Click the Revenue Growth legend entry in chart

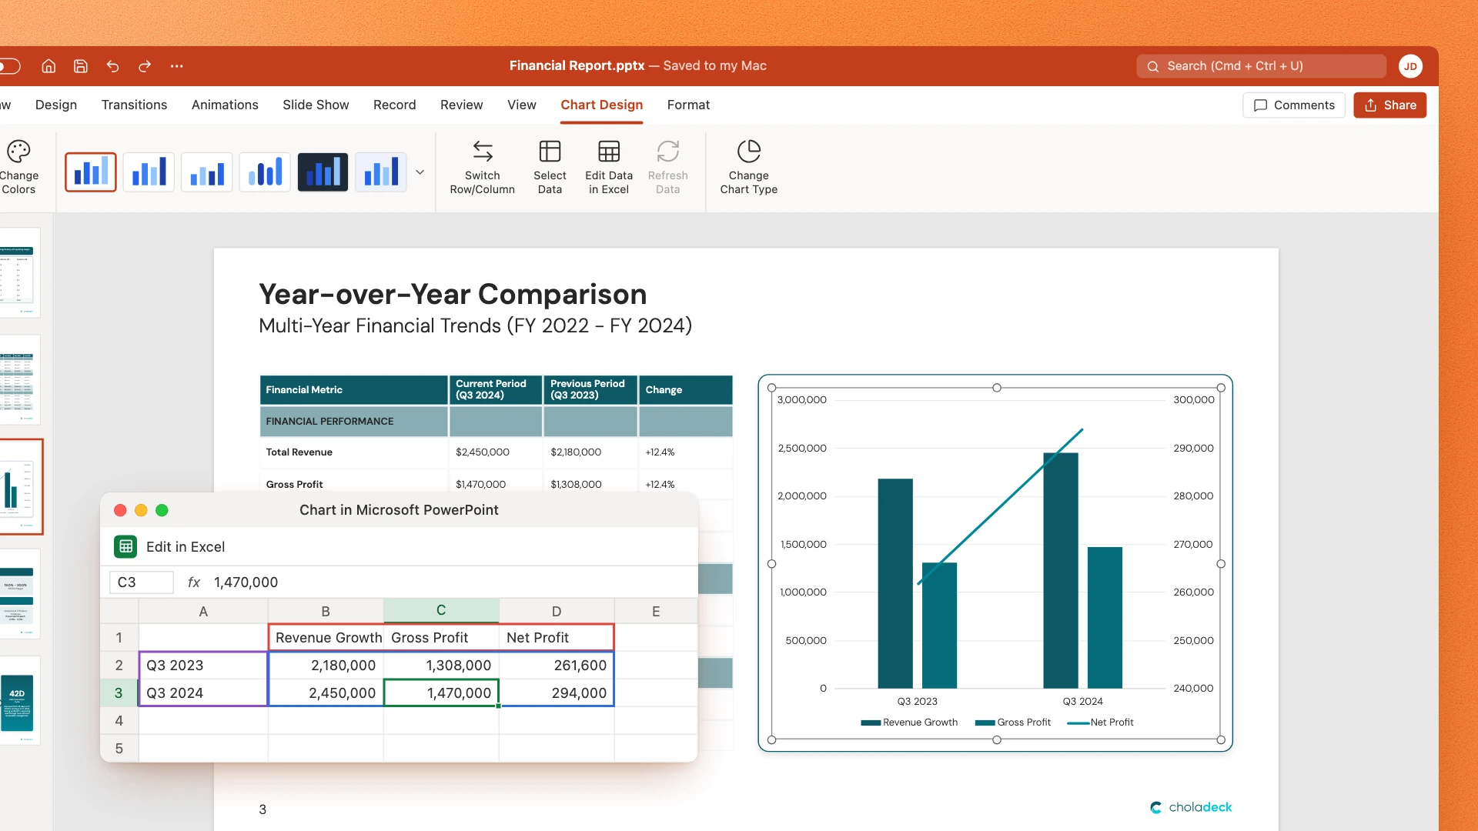909,723
